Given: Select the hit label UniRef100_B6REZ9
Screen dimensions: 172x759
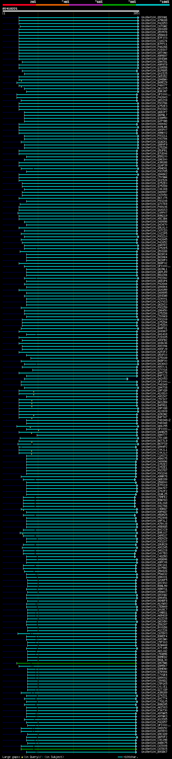Looking at the screenshot, I should pos(154,82).
